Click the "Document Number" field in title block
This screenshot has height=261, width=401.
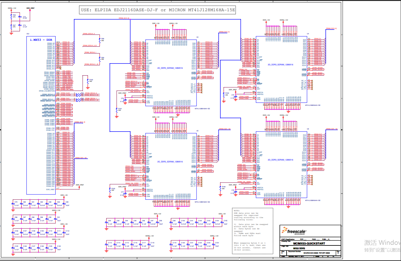pos(294,251)
